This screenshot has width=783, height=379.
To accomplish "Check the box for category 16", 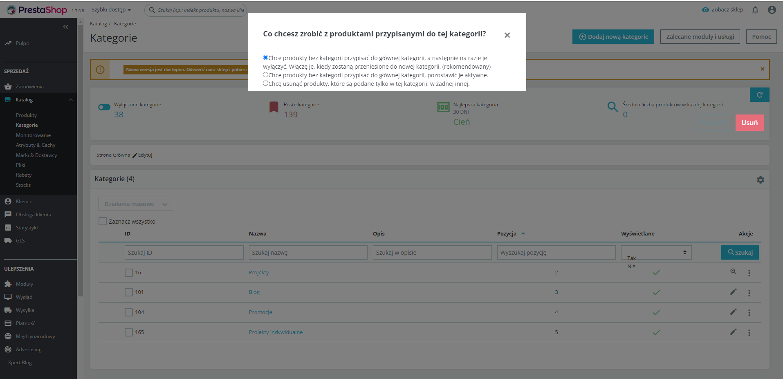I will coord(129,273).
